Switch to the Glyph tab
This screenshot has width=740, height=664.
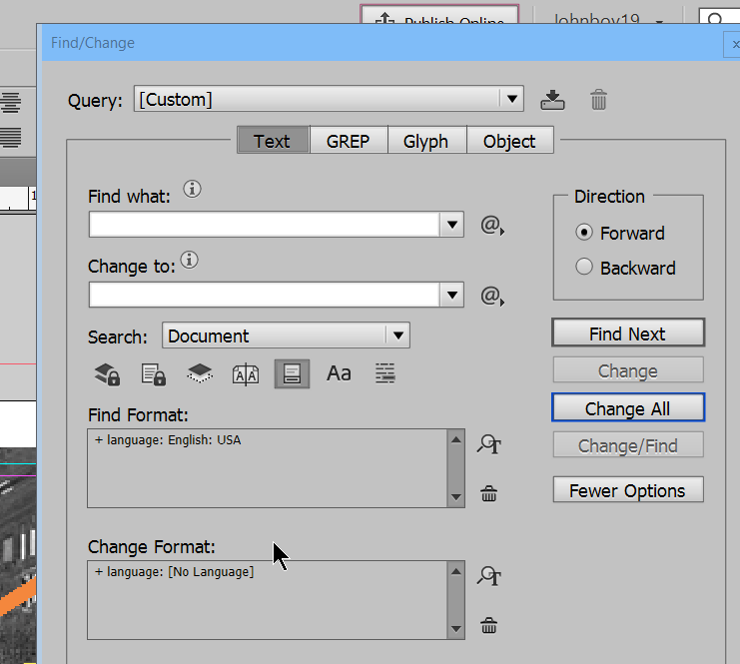point(426,141)
